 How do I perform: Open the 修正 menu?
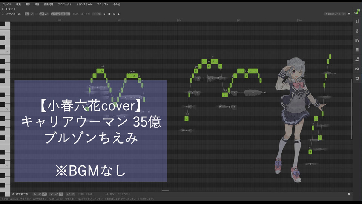coord(37,4)
